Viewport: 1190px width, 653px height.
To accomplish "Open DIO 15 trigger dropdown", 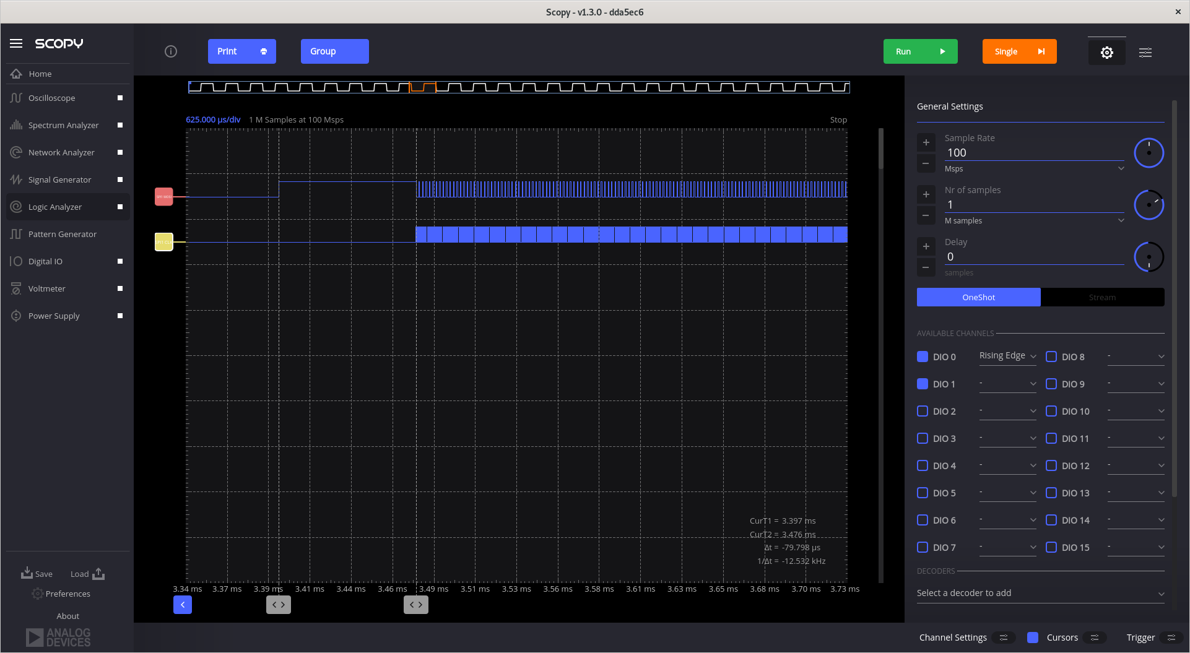I will click(x=1136, y=547).
